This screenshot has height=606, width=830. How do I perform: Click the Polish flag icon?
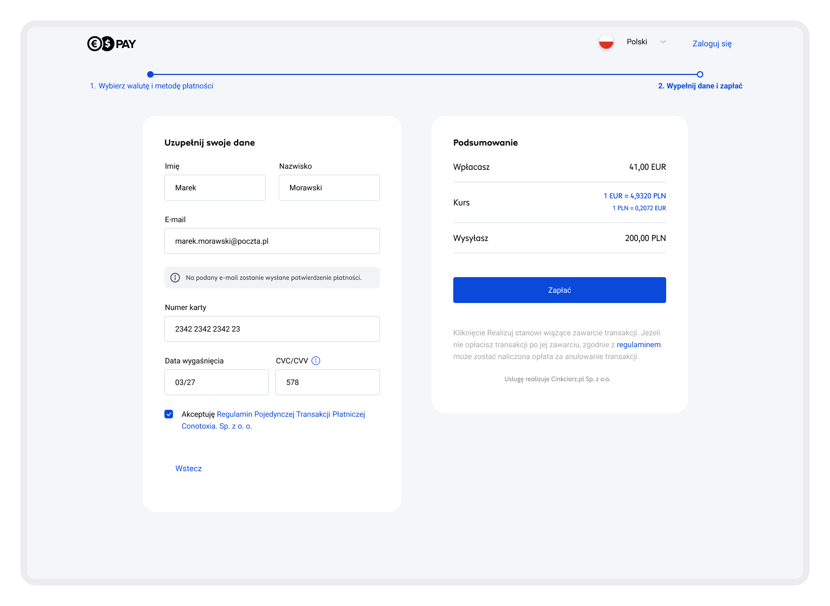606,42
